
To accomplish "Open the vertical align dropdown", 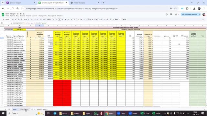I will (93, 19).
